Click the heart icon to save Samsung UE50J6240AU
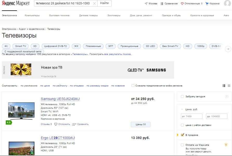Viewport: 232px width, 156px height. 56,124
